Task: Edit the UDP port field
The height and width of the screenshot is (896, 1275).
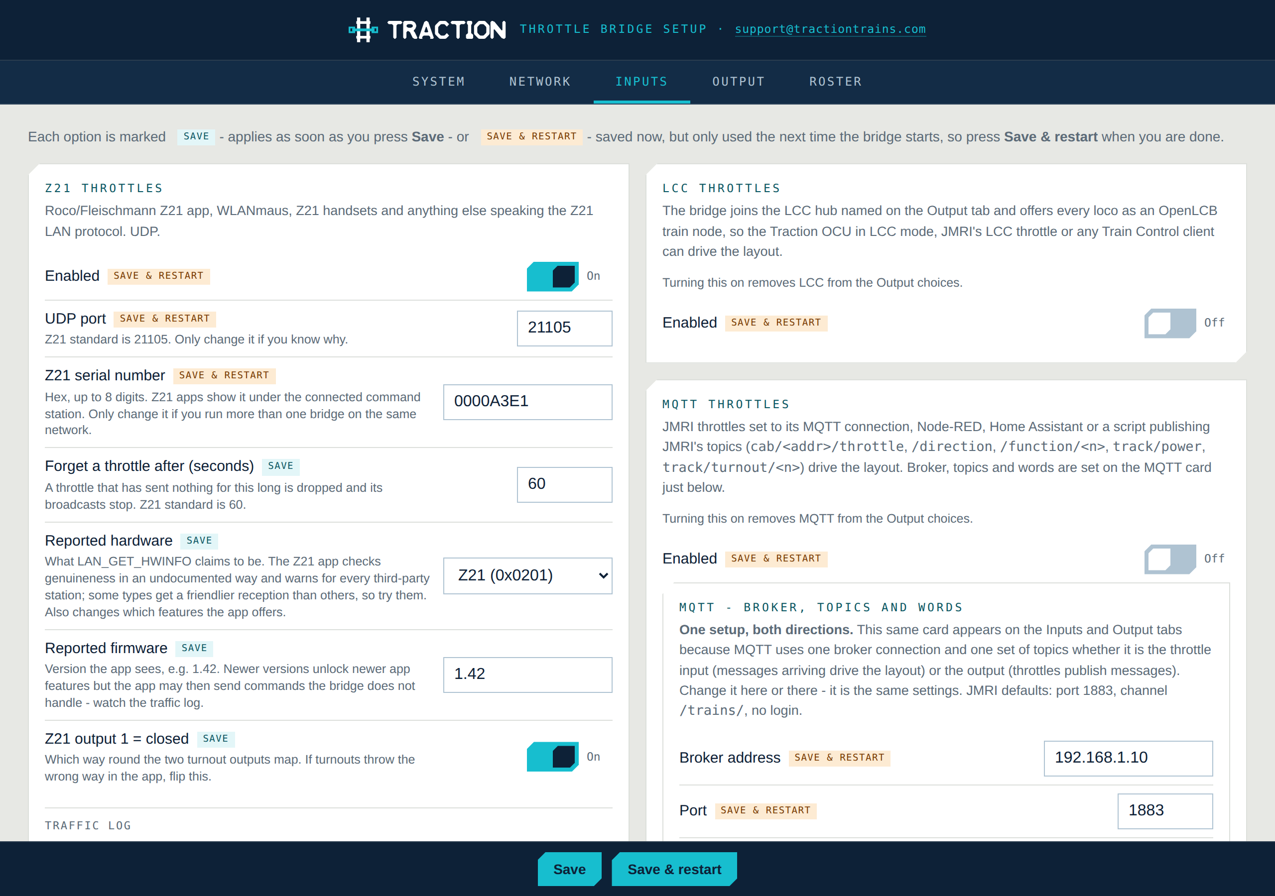Action: coord(564,328)
